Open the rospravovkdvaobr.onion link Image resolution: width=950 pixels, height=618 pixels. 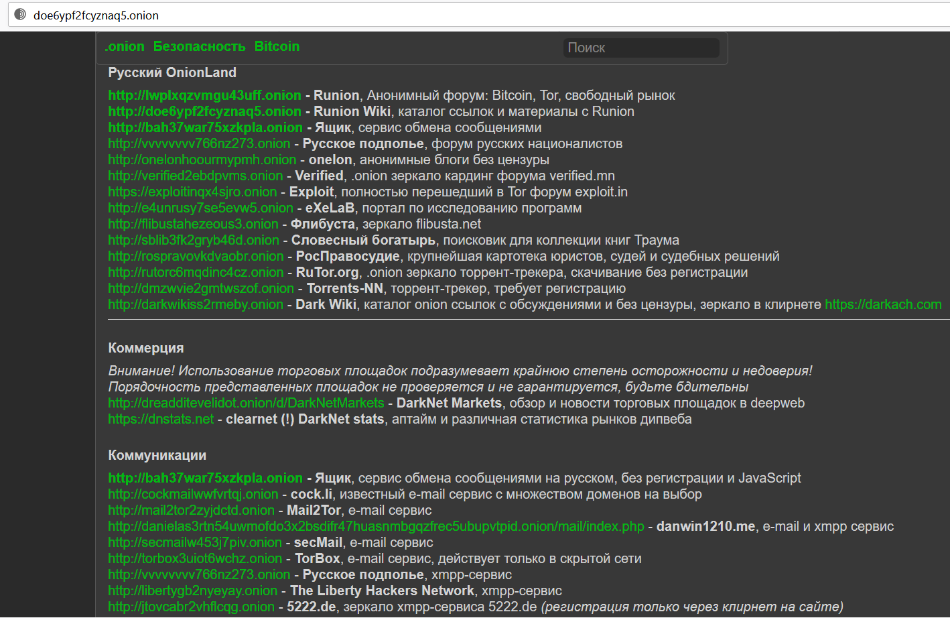tap(196, 256)
